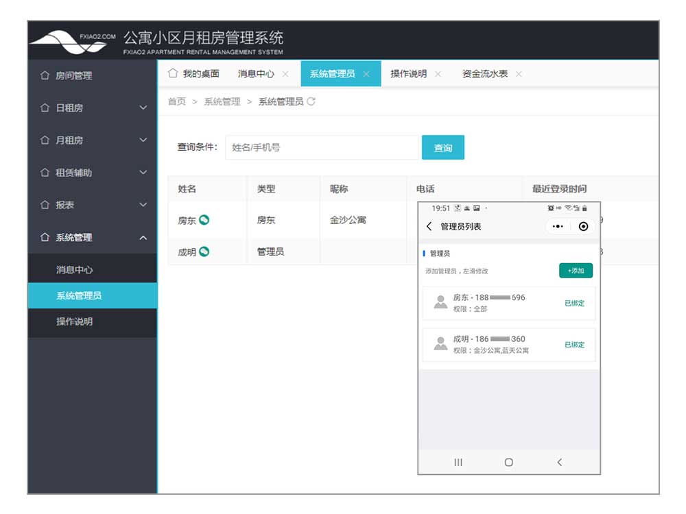Viewport: 686px width, 514px height.
Task: Select 系统管理员 in sidebar submenu
Action: point(93,295)
